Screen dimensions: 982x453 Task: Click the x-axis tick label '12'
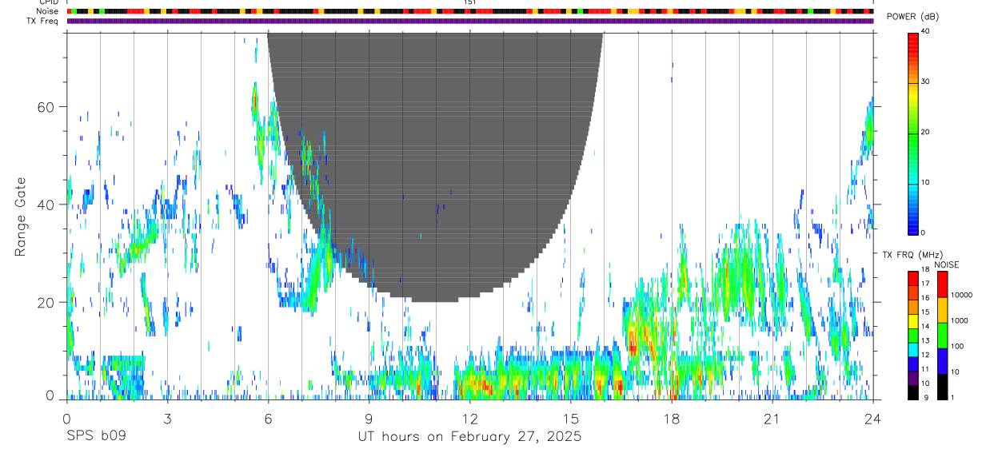click(x=469, y=419)
